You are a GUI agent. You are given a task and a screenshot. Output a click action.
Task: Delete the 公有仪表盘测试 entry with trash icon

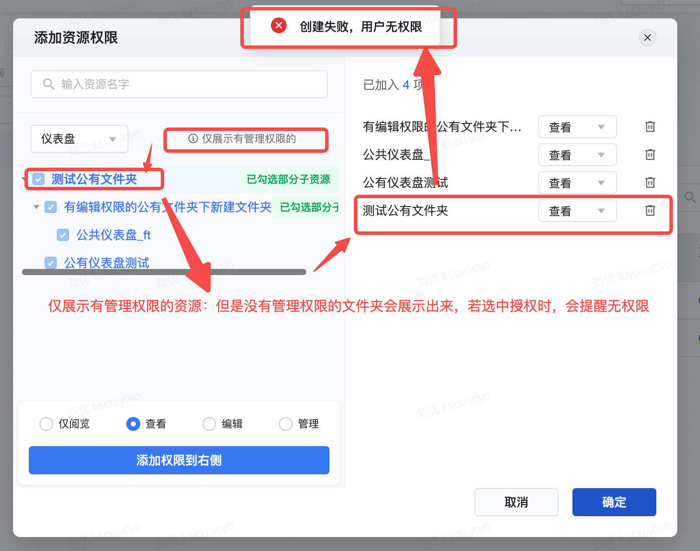click(x=650, y=183)
